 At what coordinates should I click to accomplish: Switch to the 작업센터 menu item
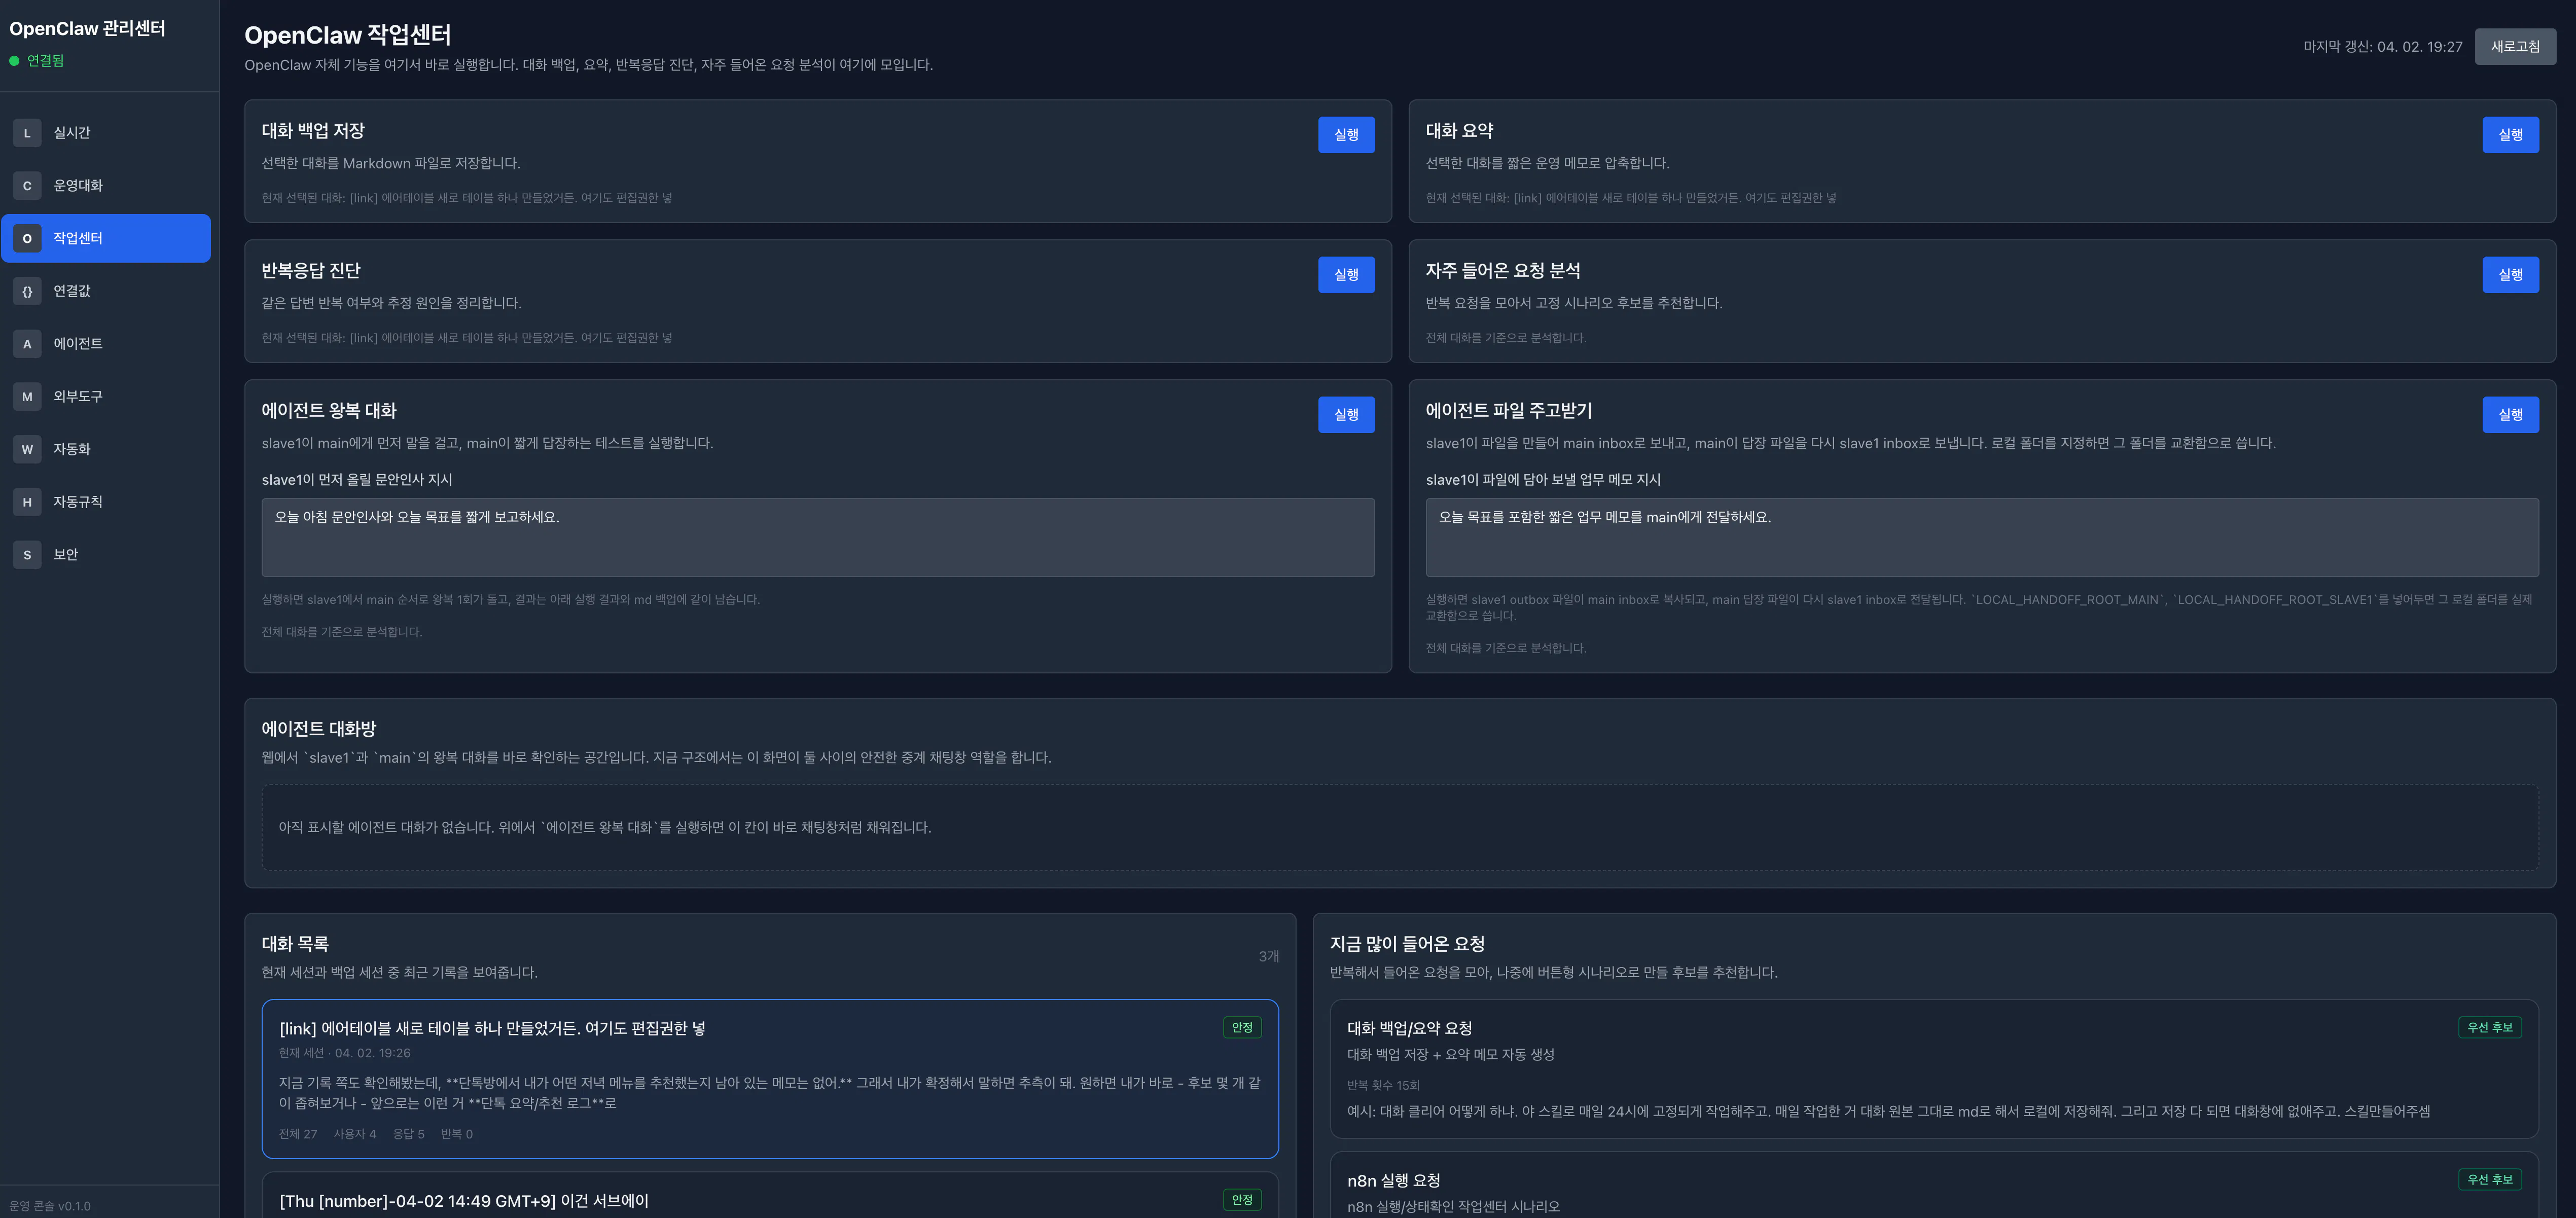[x=106, y=238]
